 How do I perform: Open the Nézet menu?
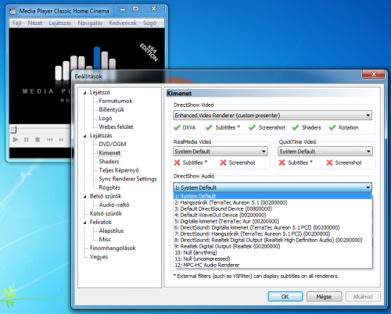[x=35, y=23]
